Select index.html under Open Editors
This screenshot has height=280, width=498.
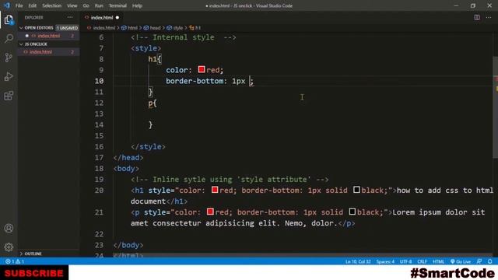point(48,36)
